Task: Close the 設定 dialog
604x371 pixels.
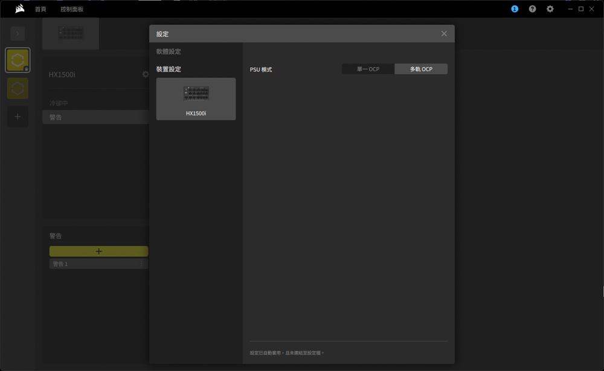Action: [x=444, y=33]
